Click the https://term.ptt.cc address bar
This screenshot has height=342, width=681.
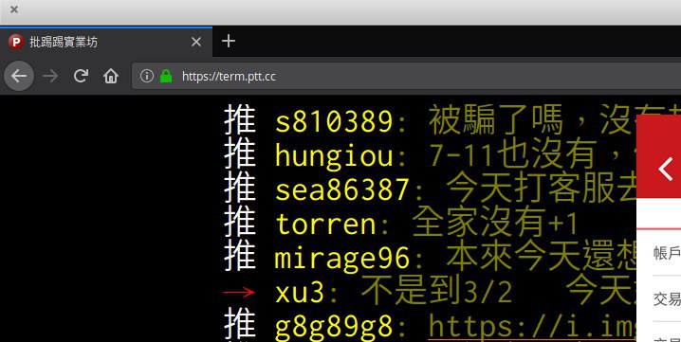(x=406, y=77)
